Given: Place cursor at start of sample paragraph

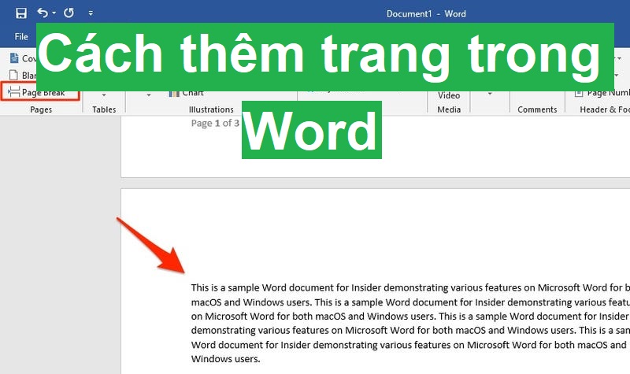Looking at the screenshot, I should (x=192, y=288).
